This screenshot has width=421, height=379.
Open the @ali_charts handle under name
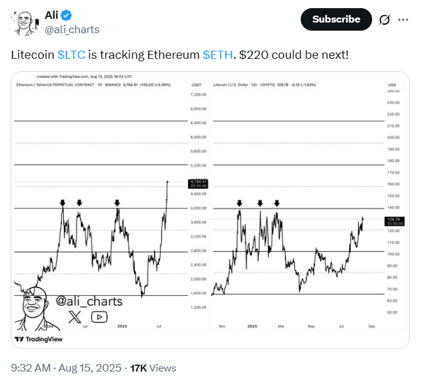pyautogui.click(x=72, y=29)
